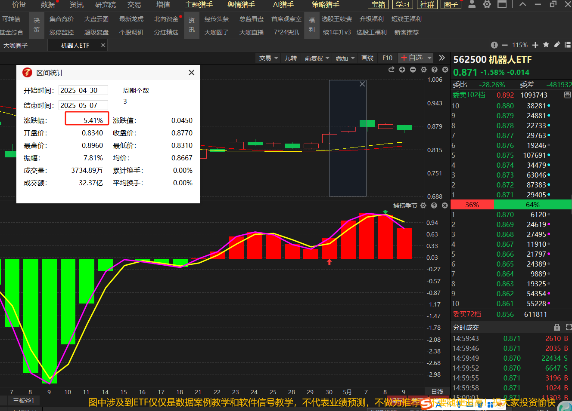Click the green 64% portion of buy/sell ratio bar
572x411 pixels.
pos(533,205)
